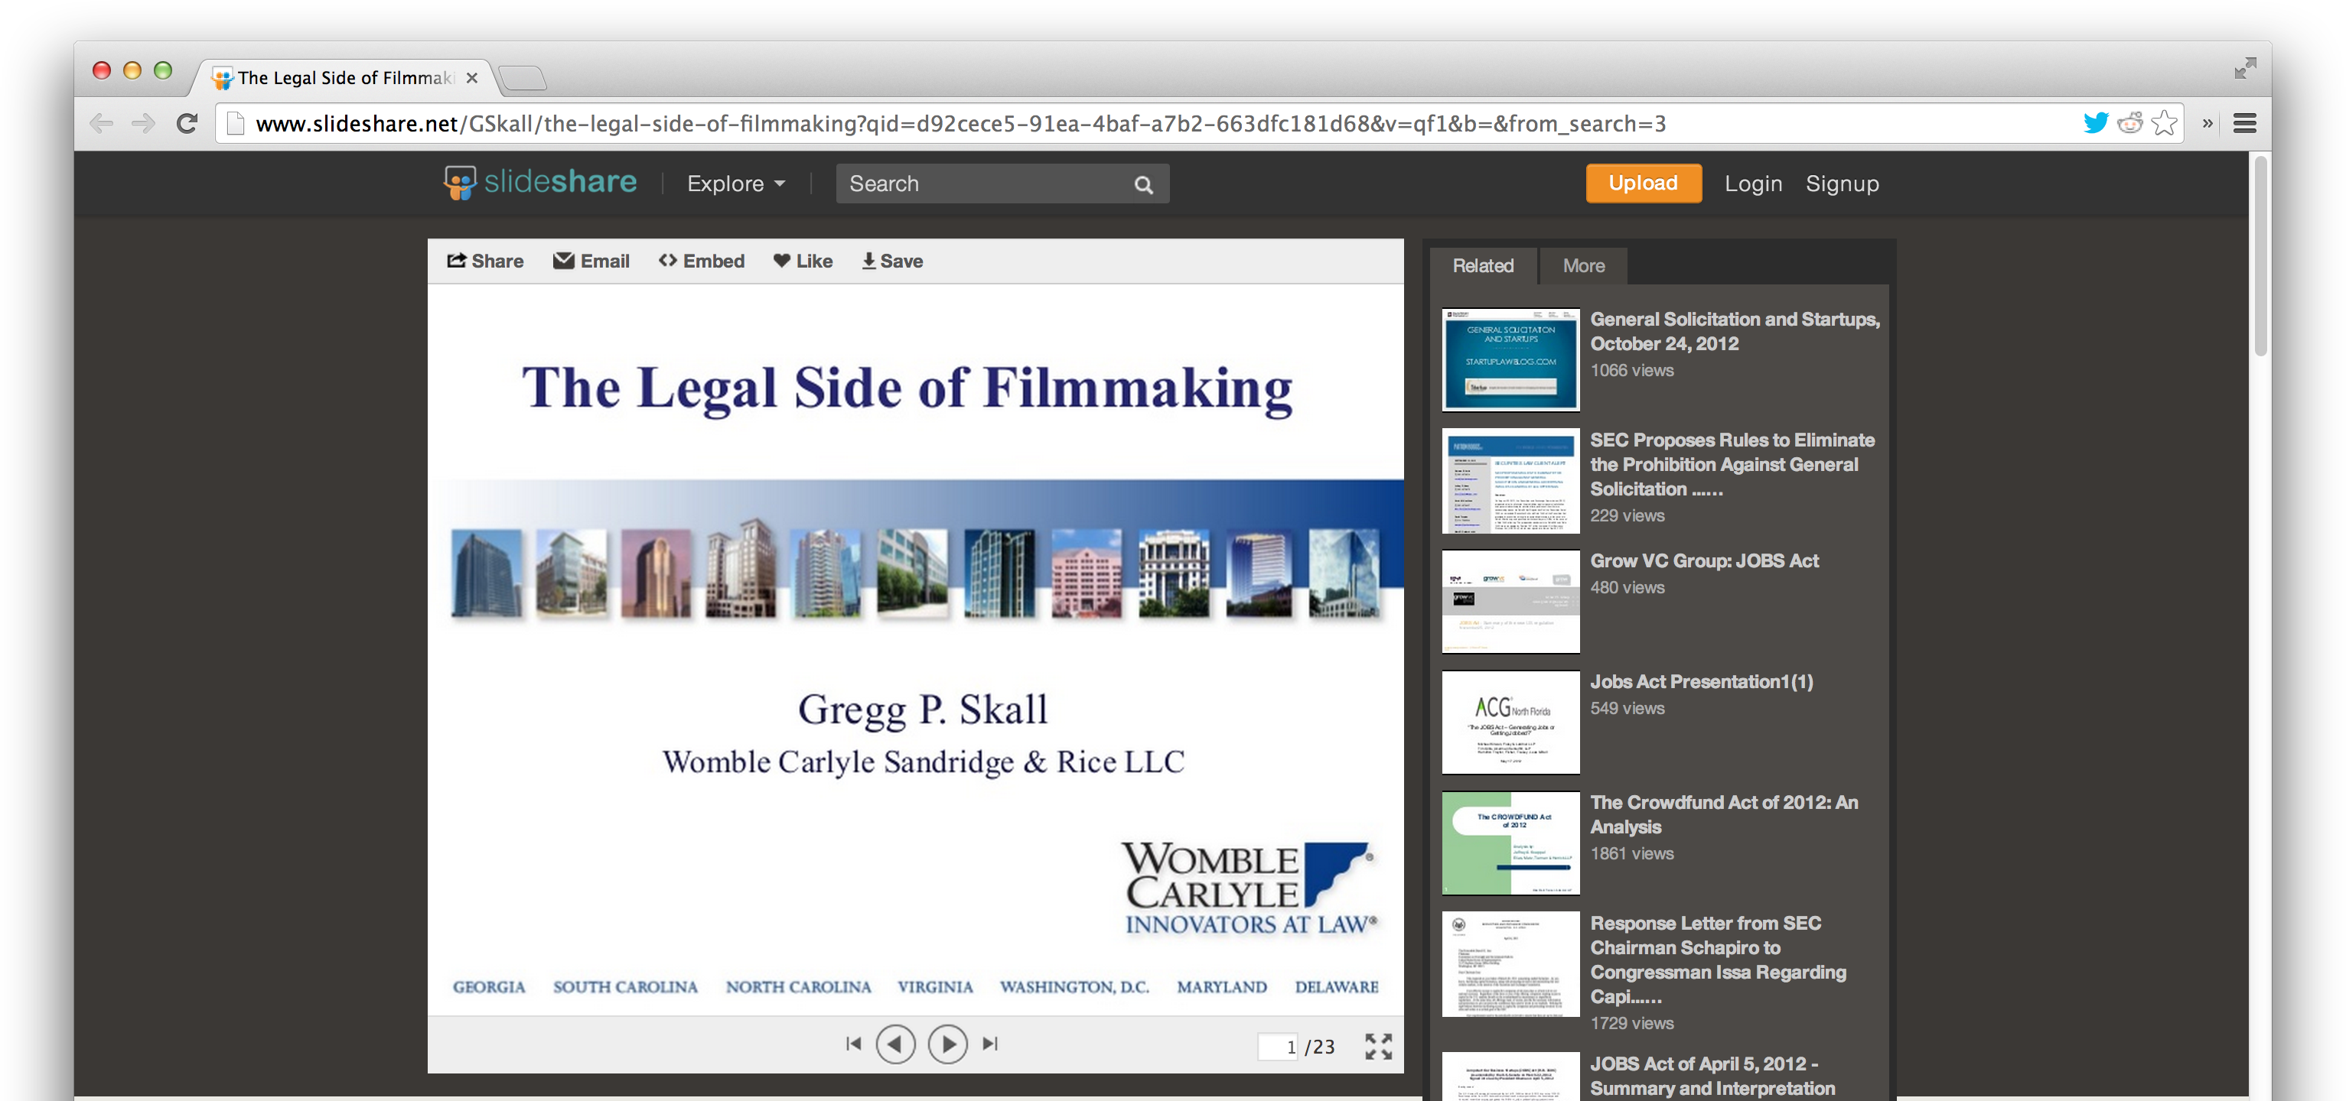Click the orange Upload button
The image size is (2346, 1101).
[1642, 183]
